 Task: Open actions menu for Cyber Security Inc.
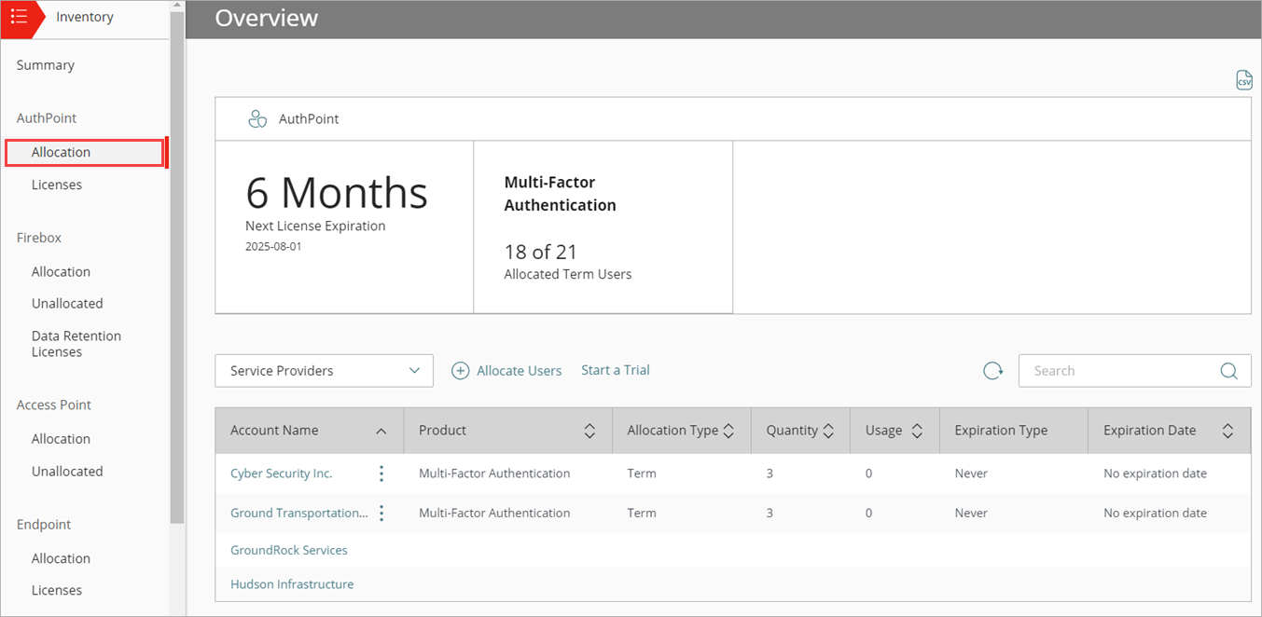[x=381, y=473]
